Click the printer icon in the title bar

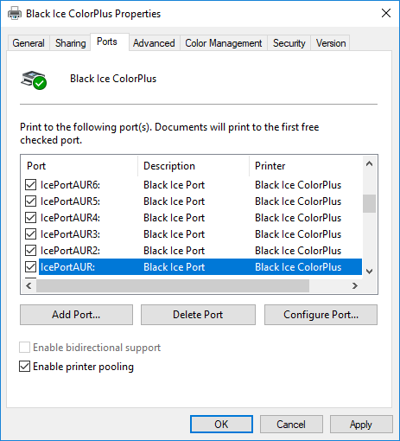click(15, 13)
